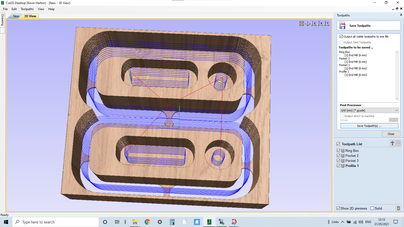Disable Show 2D previews option
Viewport: 404px width, 227px height.
coord(338,208)
